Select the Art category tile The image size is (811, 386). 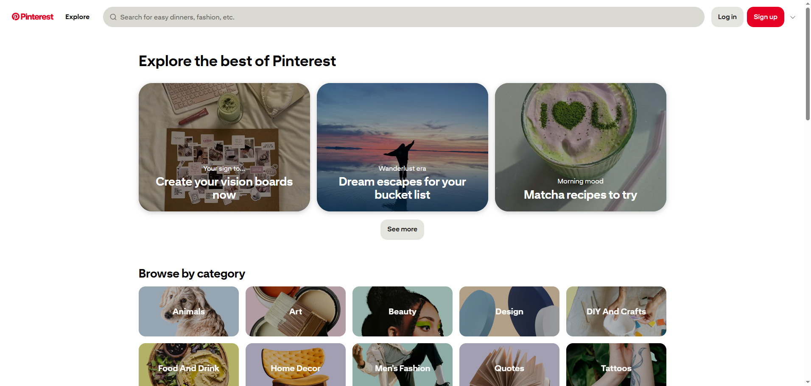click(295, 311)
